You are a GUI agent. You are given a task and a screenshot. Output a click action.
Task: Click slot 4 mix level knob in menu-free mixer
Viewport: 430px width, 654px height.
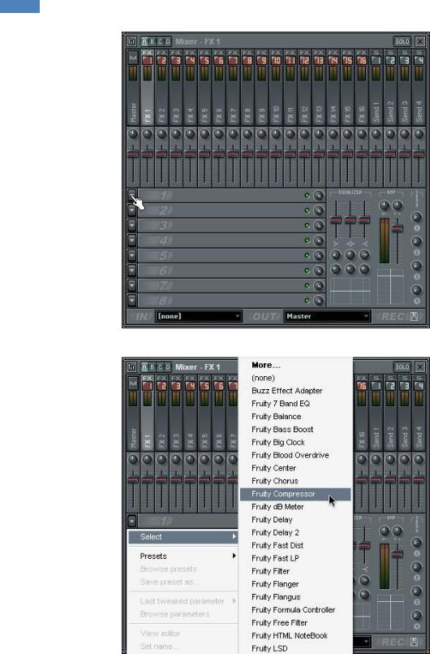pyautogui.click(x=319, y=240)
